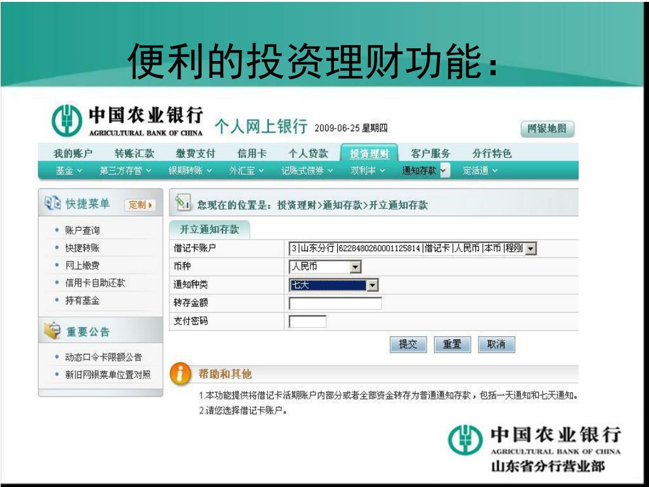Open the 快捷转账 quick link
Screen dimensions: 649x487
(82, 248)
